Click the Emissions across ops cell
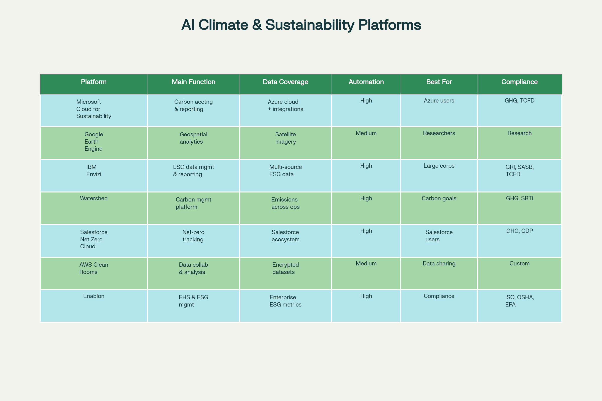The image size is (602, 401). point(286,208)
